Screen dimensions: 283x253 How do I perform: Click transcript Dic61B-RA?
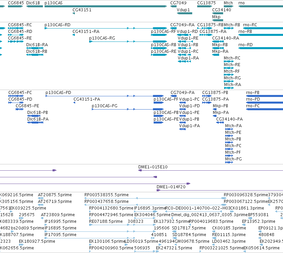coord(35,48)
